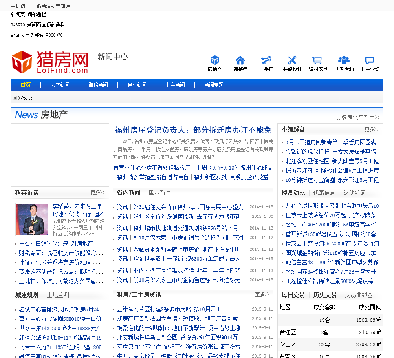Open 名城中心首席港式瞰江现房5月24 item
The width and height of the screenshot is (394, 358).
59,310
